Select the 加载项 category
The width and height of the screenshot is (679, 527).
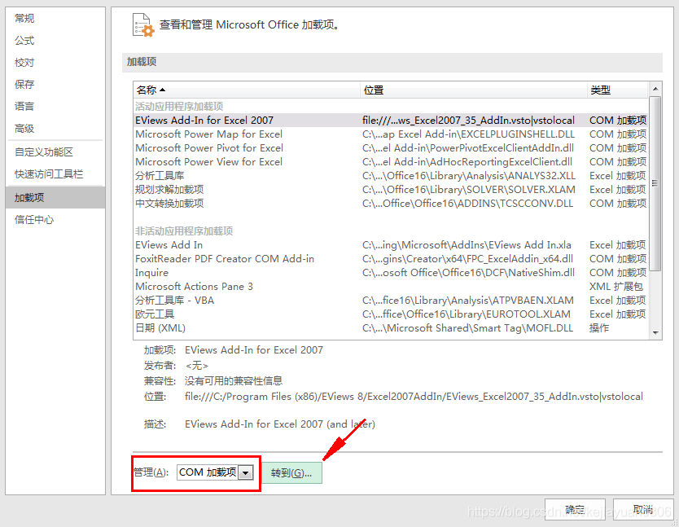pos(55,197)
